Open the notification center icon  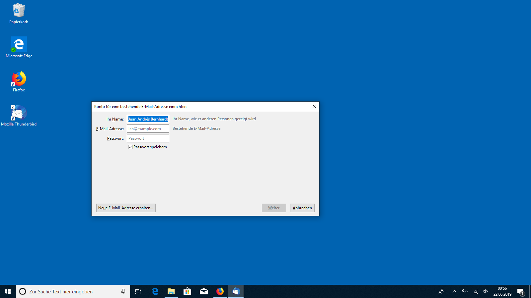point(520,291)
